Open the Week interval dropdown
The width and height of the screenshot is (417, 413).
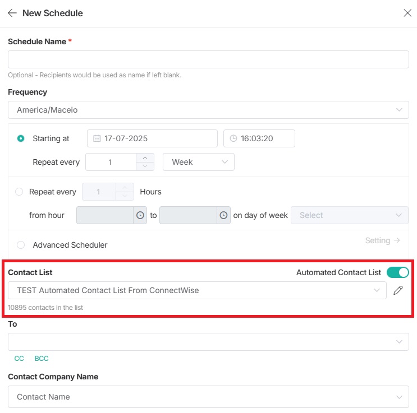coord(198,162)
